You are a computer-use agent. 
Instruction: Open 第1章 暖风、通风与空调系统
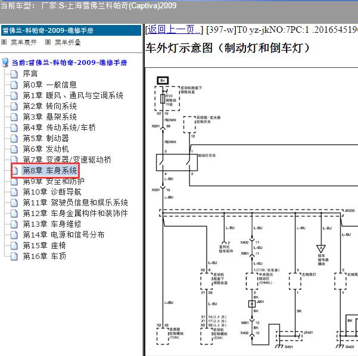tap(73, 95)
